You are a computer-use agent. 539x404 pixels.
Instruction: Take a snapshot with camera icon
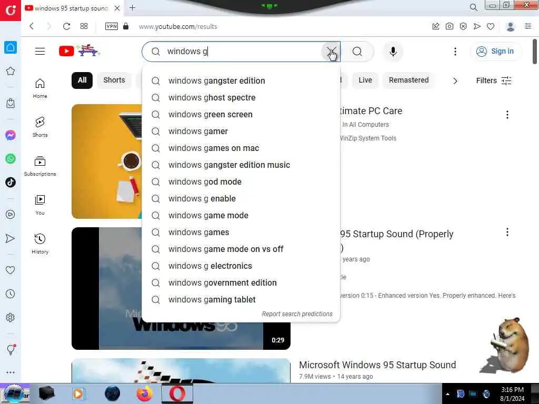coord(450,26)
